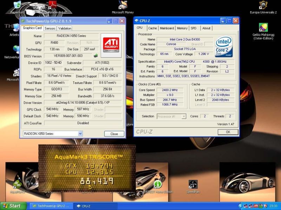Viewport: 281px width, 210px height.
Task: Open the About tab in CPU-Z
Action: tap(206, 28)
